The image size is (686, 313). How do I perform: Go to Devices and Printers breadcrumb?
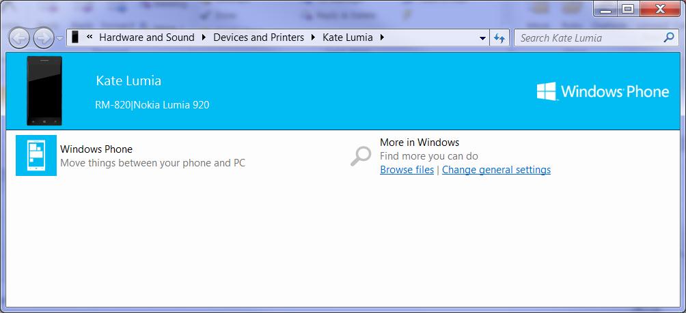tap(258, 38)
